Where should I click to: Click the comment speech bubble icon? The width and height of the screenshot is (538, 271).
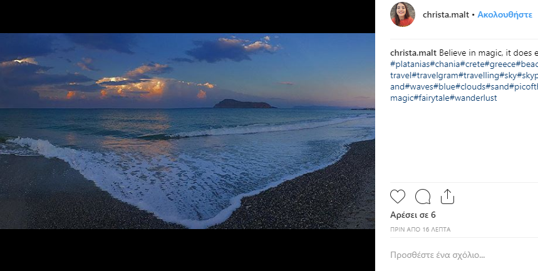[423, 197]
